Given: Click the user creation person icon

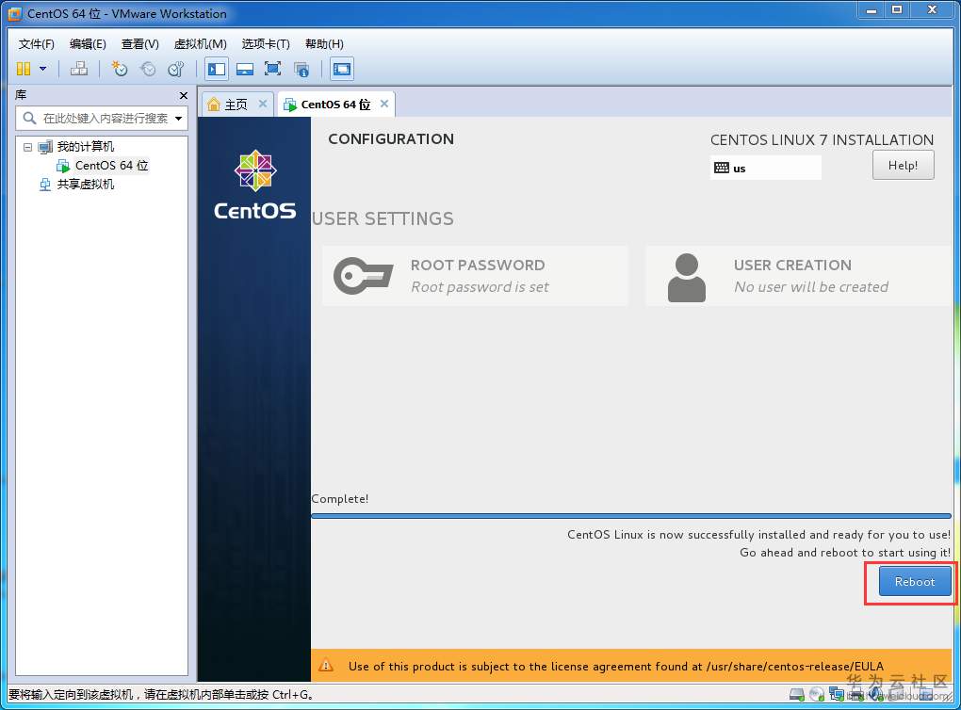Looking at the screenshot, I should pos(687,278).
